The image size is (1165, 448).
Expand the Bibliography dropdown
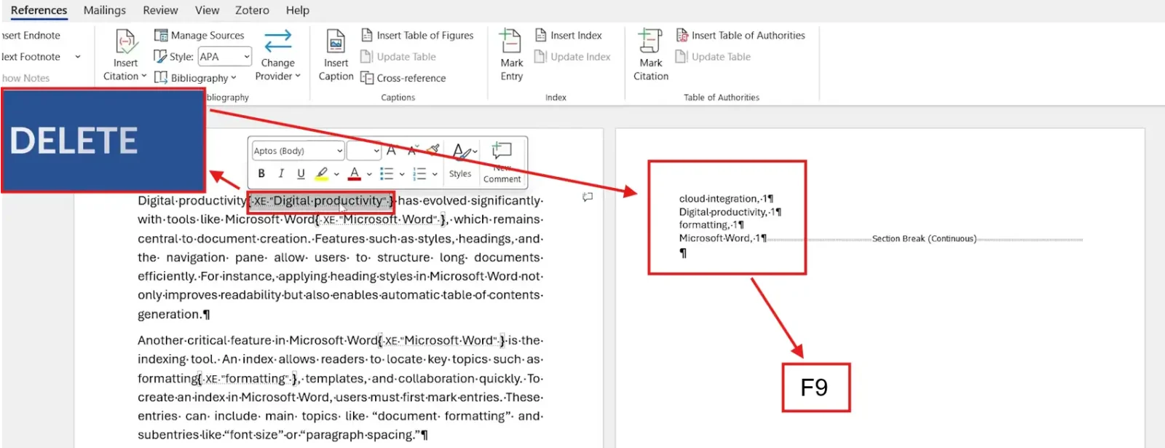pos(195,78)
